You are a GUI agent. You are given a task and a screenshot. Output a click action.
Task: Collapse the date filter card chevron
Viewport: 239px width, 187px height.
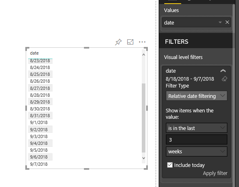point(223,71)
